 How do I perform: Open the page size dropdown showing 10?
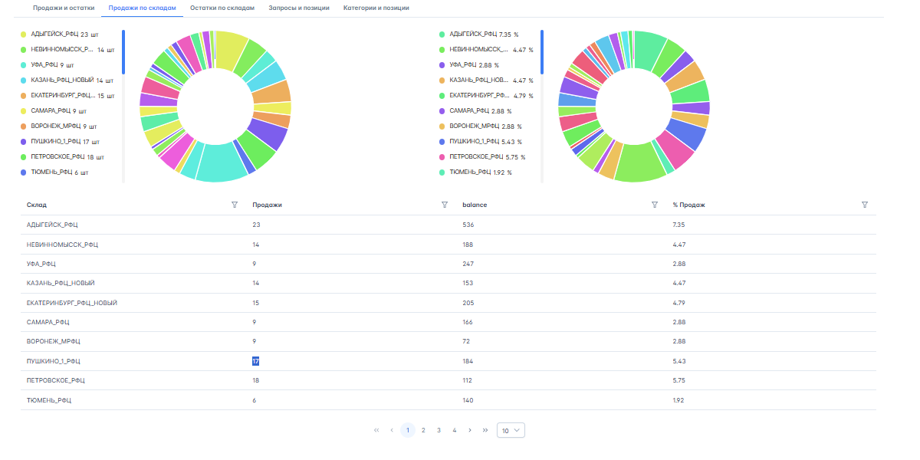click(511, 430)
